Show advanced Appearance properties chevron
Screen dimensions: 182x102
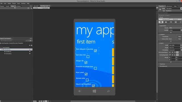pyautogui.click(x=171, y=33)
